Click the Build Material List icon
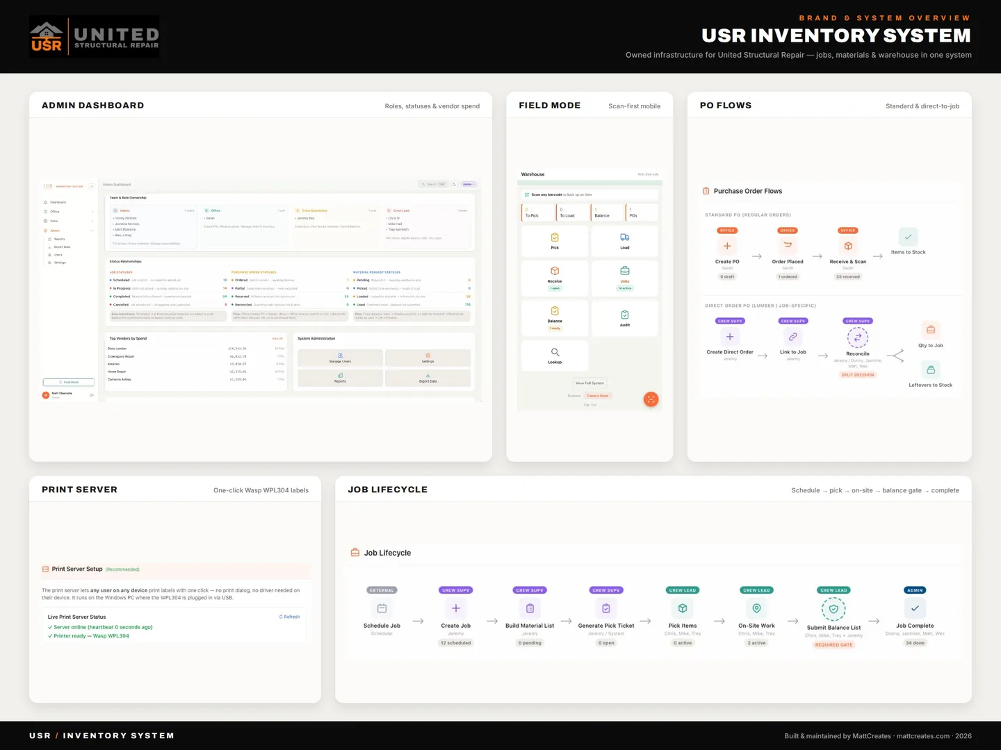 [x=530, y=608]
